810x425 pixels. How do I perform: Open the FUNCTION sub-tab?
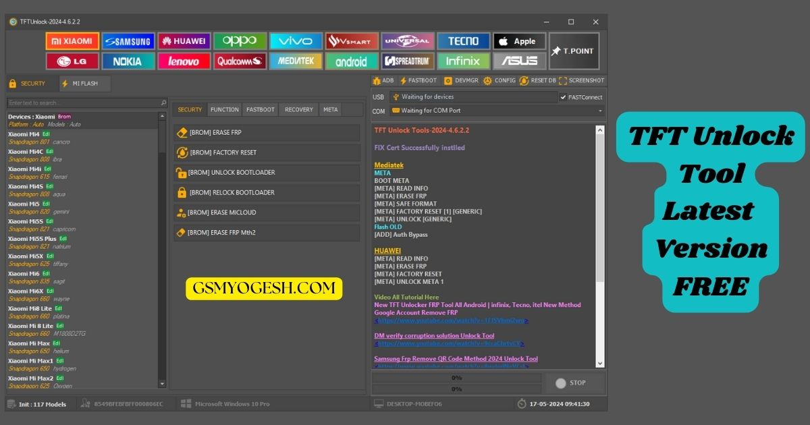[x=224, y=109]
